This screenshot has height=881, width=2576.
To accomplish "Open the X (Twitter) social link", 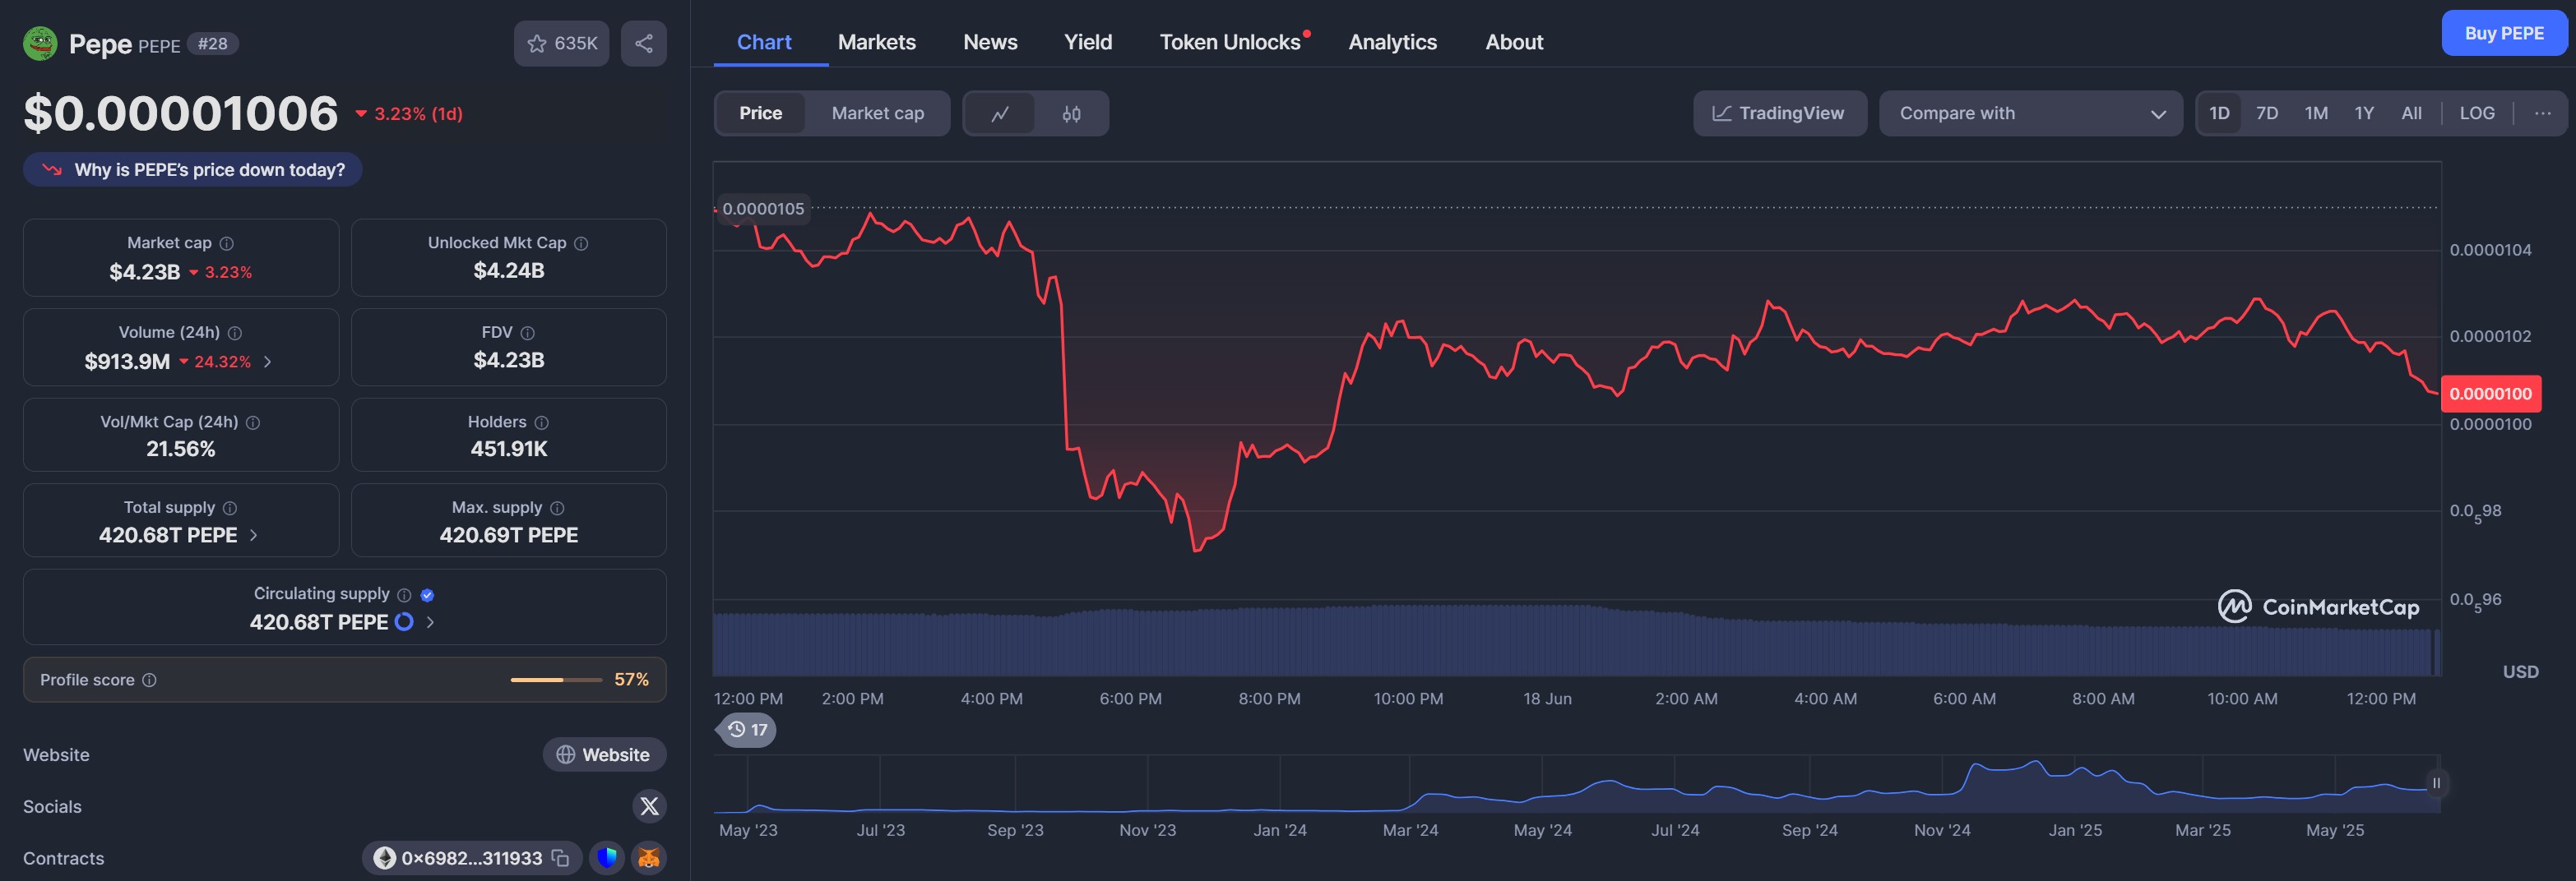I will pos(649,806).
